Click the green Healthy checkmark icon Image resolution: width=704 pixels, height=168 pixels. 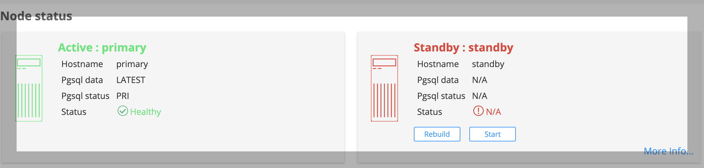123,111
